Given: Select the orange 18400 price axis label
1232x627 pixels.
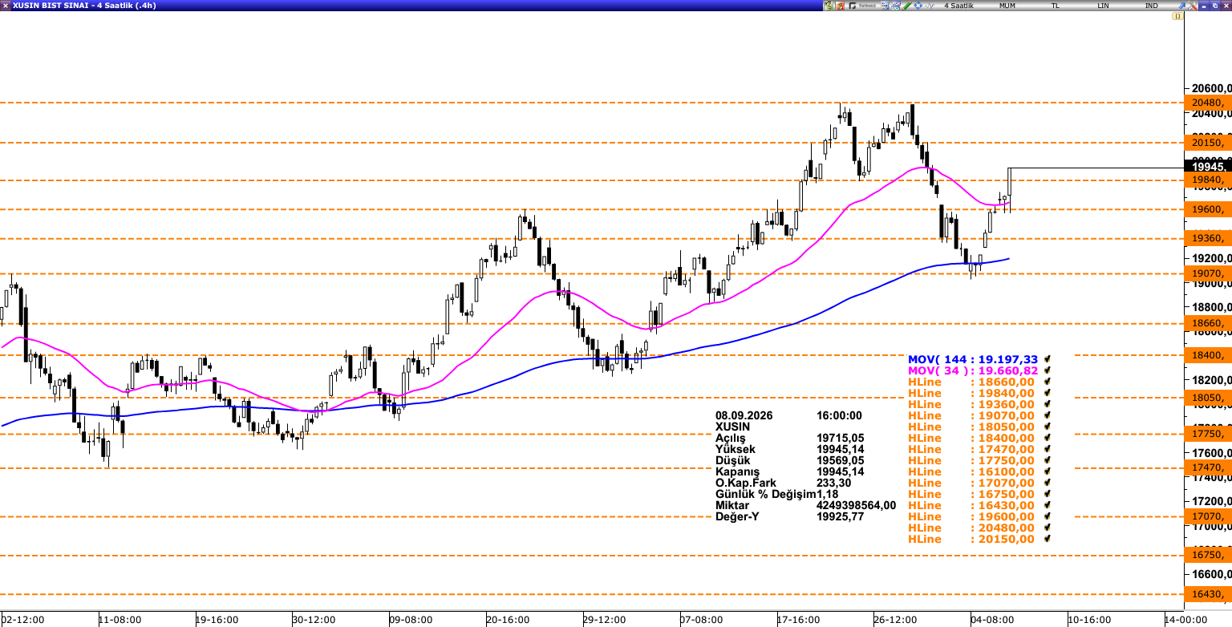Looking at the screenshot, I should tap(1208, 355).
